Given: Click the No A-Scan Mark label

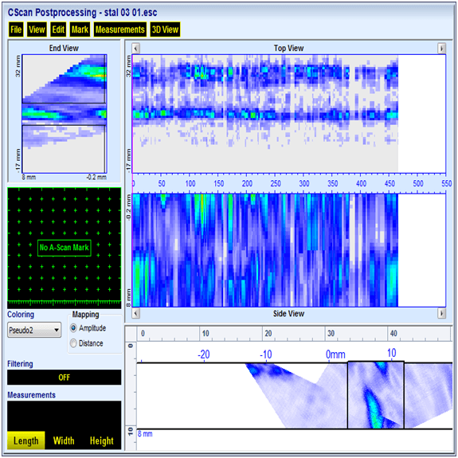Looking at the screenshot, I should click(65, 248).
